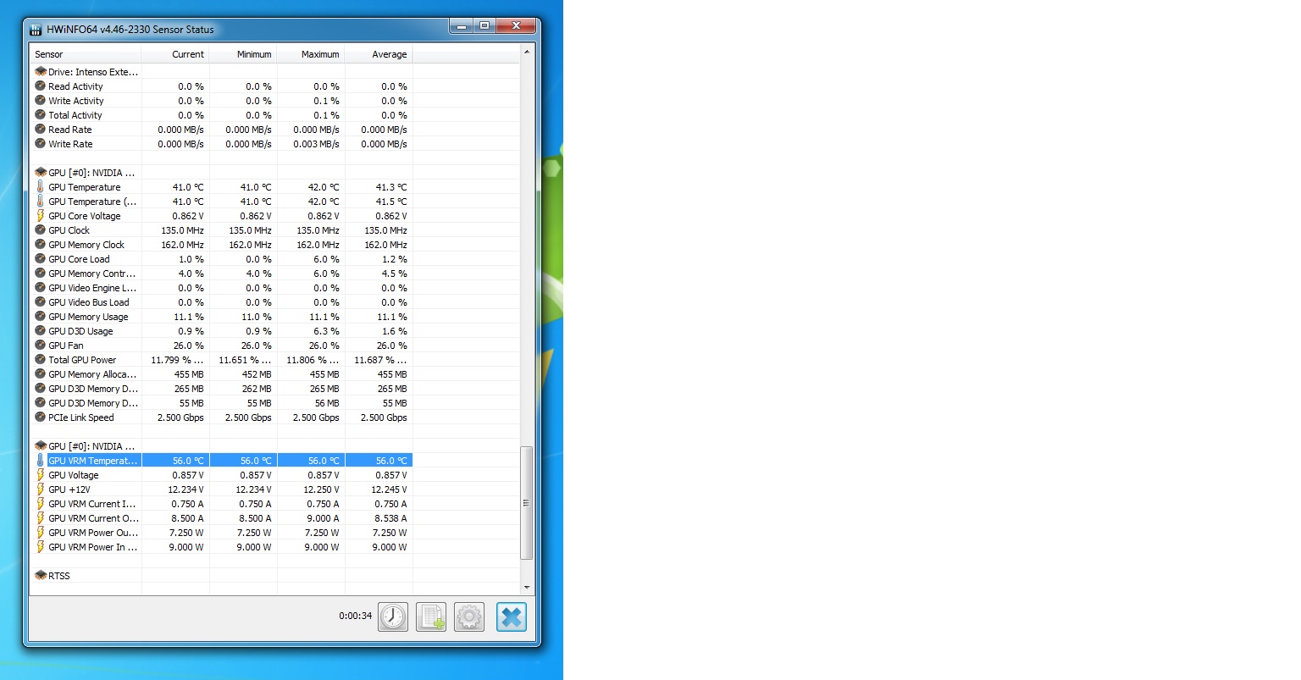Image resolution: width=1301 pixels, height=680 pixels.
Task: Click the scrollbar up arrow
Action: coord(527,52)
